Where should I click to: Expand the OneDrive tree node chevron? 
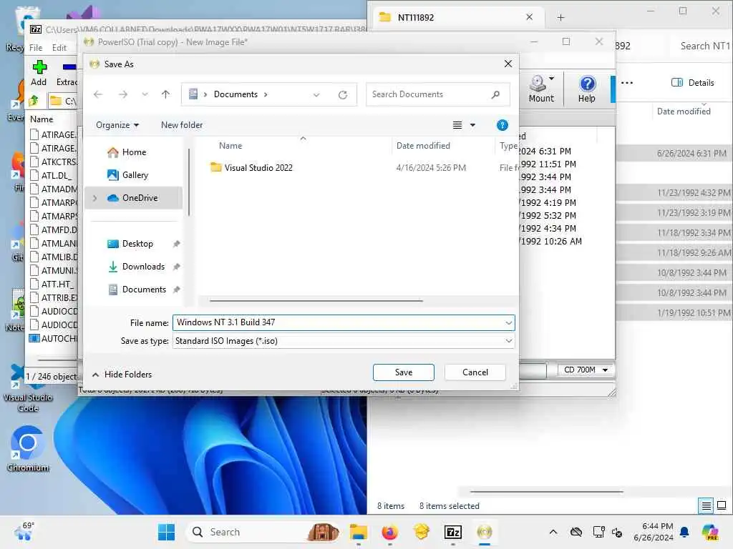coord(95,198)
